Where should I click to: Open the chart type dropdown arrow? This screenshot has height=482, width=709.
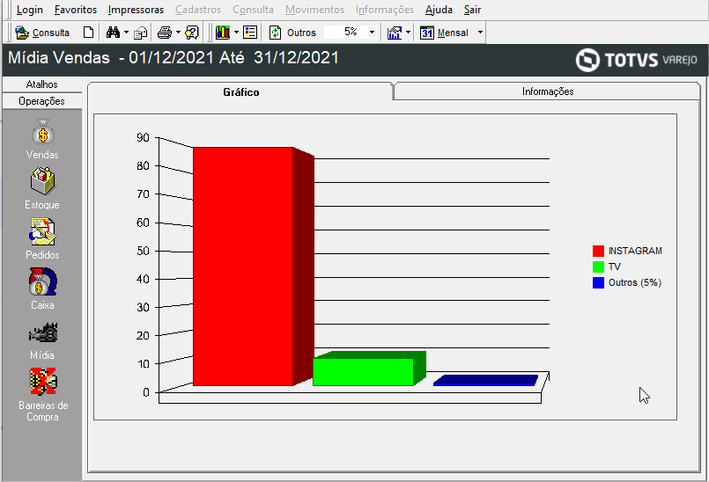point(236,33)
